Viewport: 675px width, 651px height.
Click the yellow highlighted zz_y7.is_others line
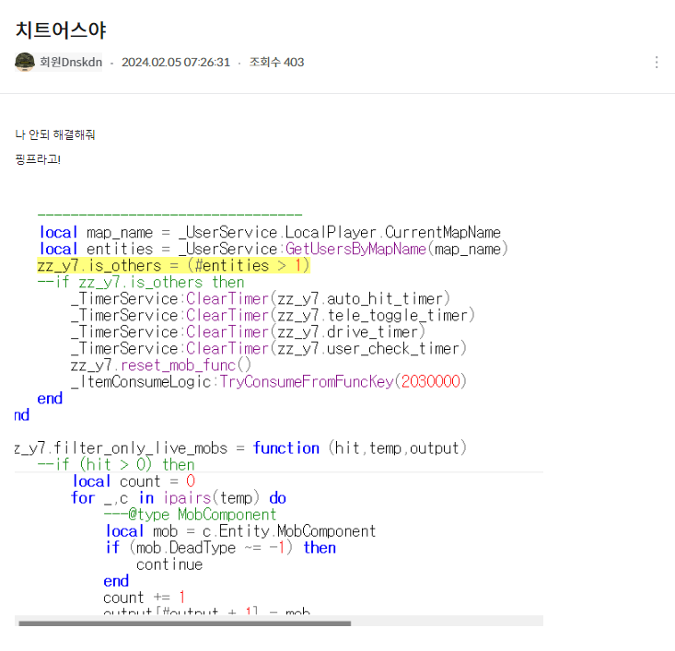click(173, 265)
